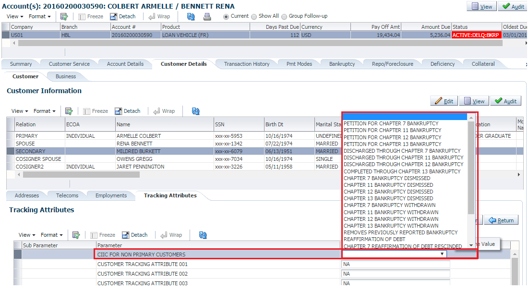Switch to the Bankruptcy tab
This screenshot has width=529, height=291.
tap(342, 64)
